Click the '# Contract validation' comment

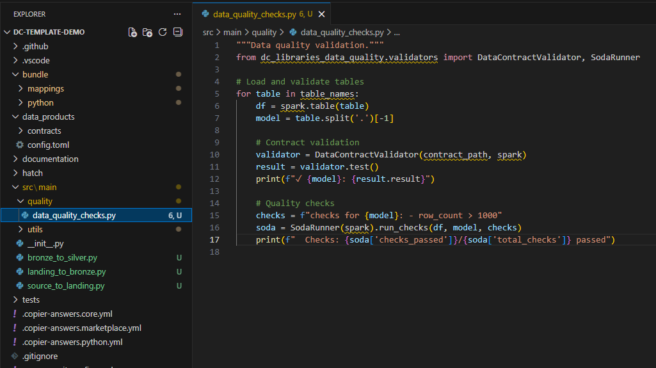(307, 143)
